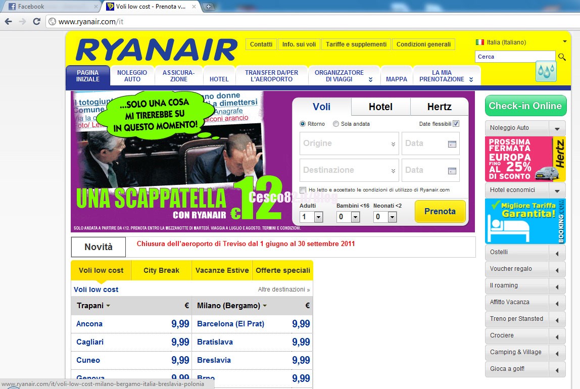Click the Check-in Online button
The width and height of the screenshot is (580, 389).
coord(525,106)
